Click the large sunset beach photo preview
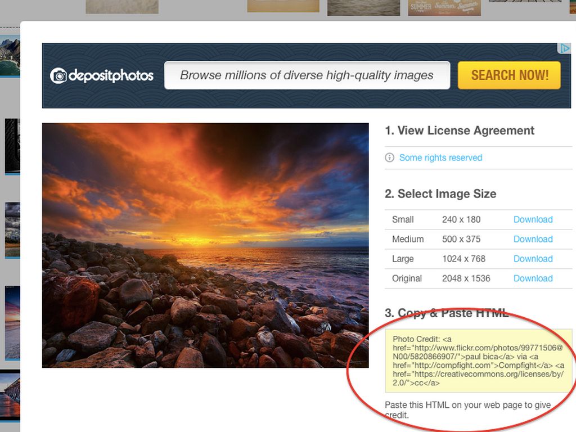The image size is (576, 432). coord(205,245)
